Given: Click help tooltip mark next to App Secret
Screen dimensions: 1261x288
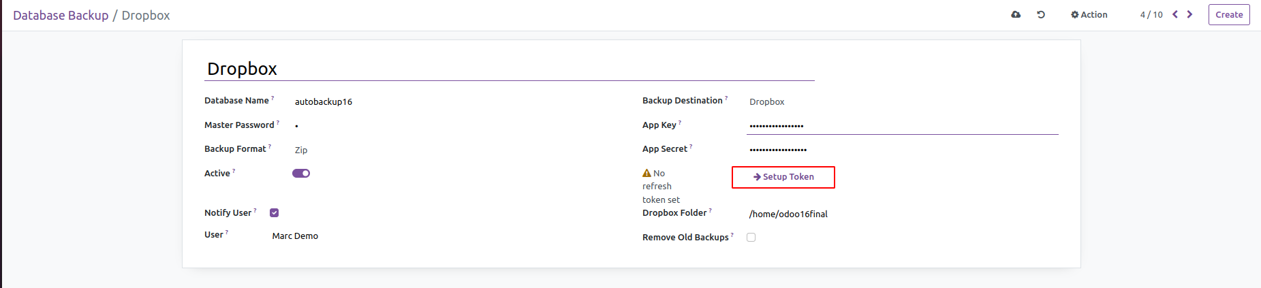Looking at the screenshot, I should coord(691,146).
